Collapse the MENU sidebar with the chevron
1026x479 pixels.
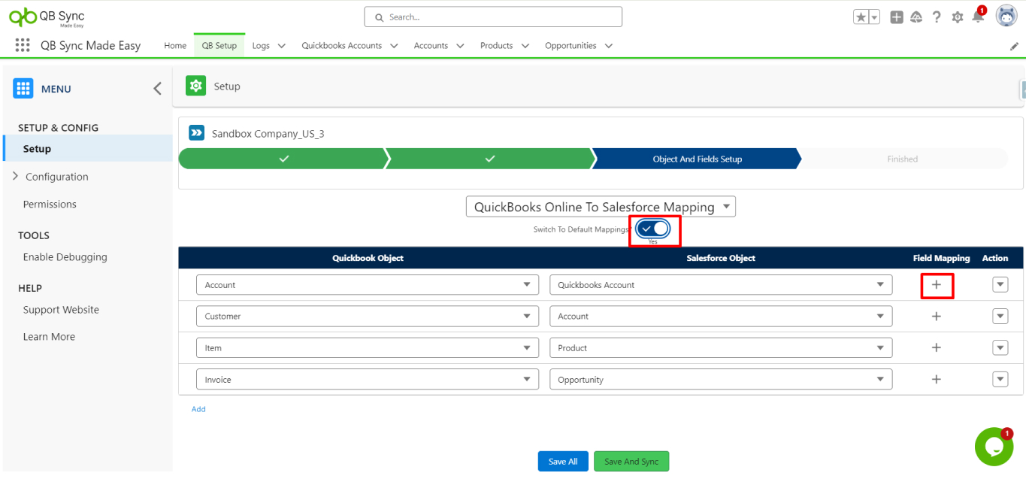click(x=157, y=89)
